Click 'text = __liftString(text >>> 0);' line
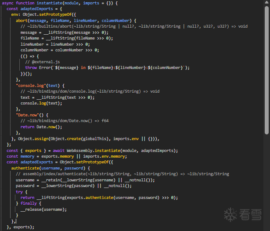This screenshot has width=270, height=231. (58, 97)
